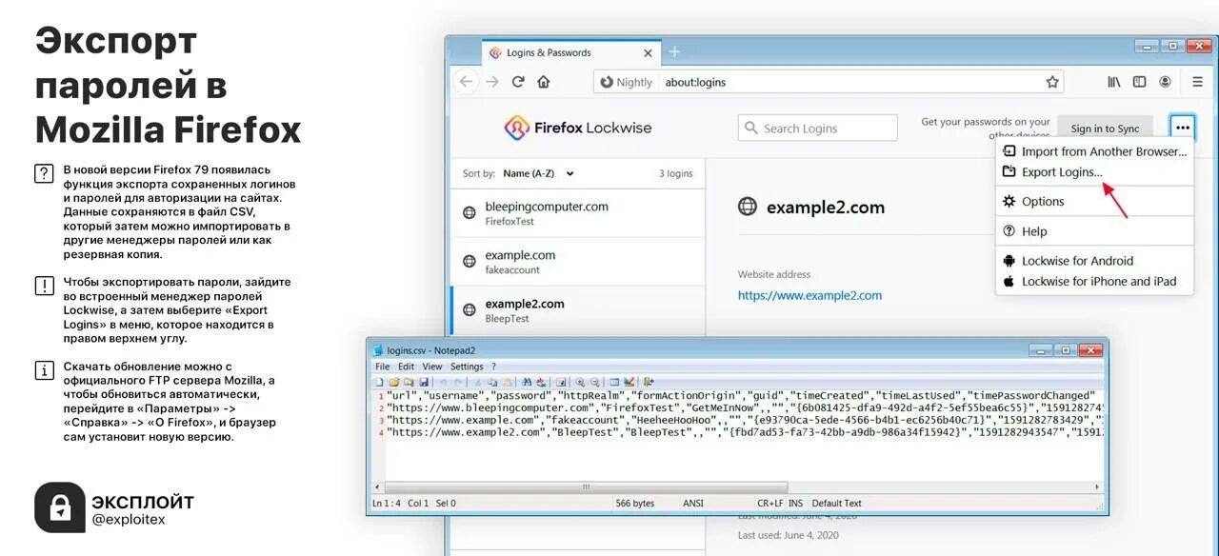Viewport: 1219px width, 556px height.
Task: Click the 566 bytes status bar entry
Action: coord(635,503)
